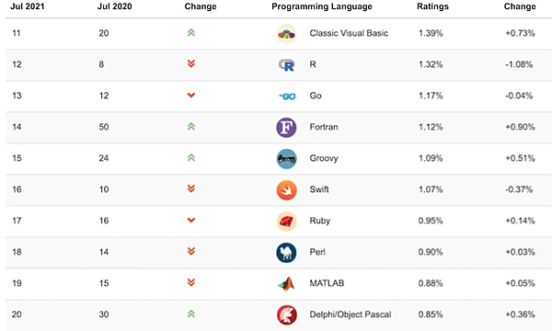Click the R language logo icon

tap(286, 65)
